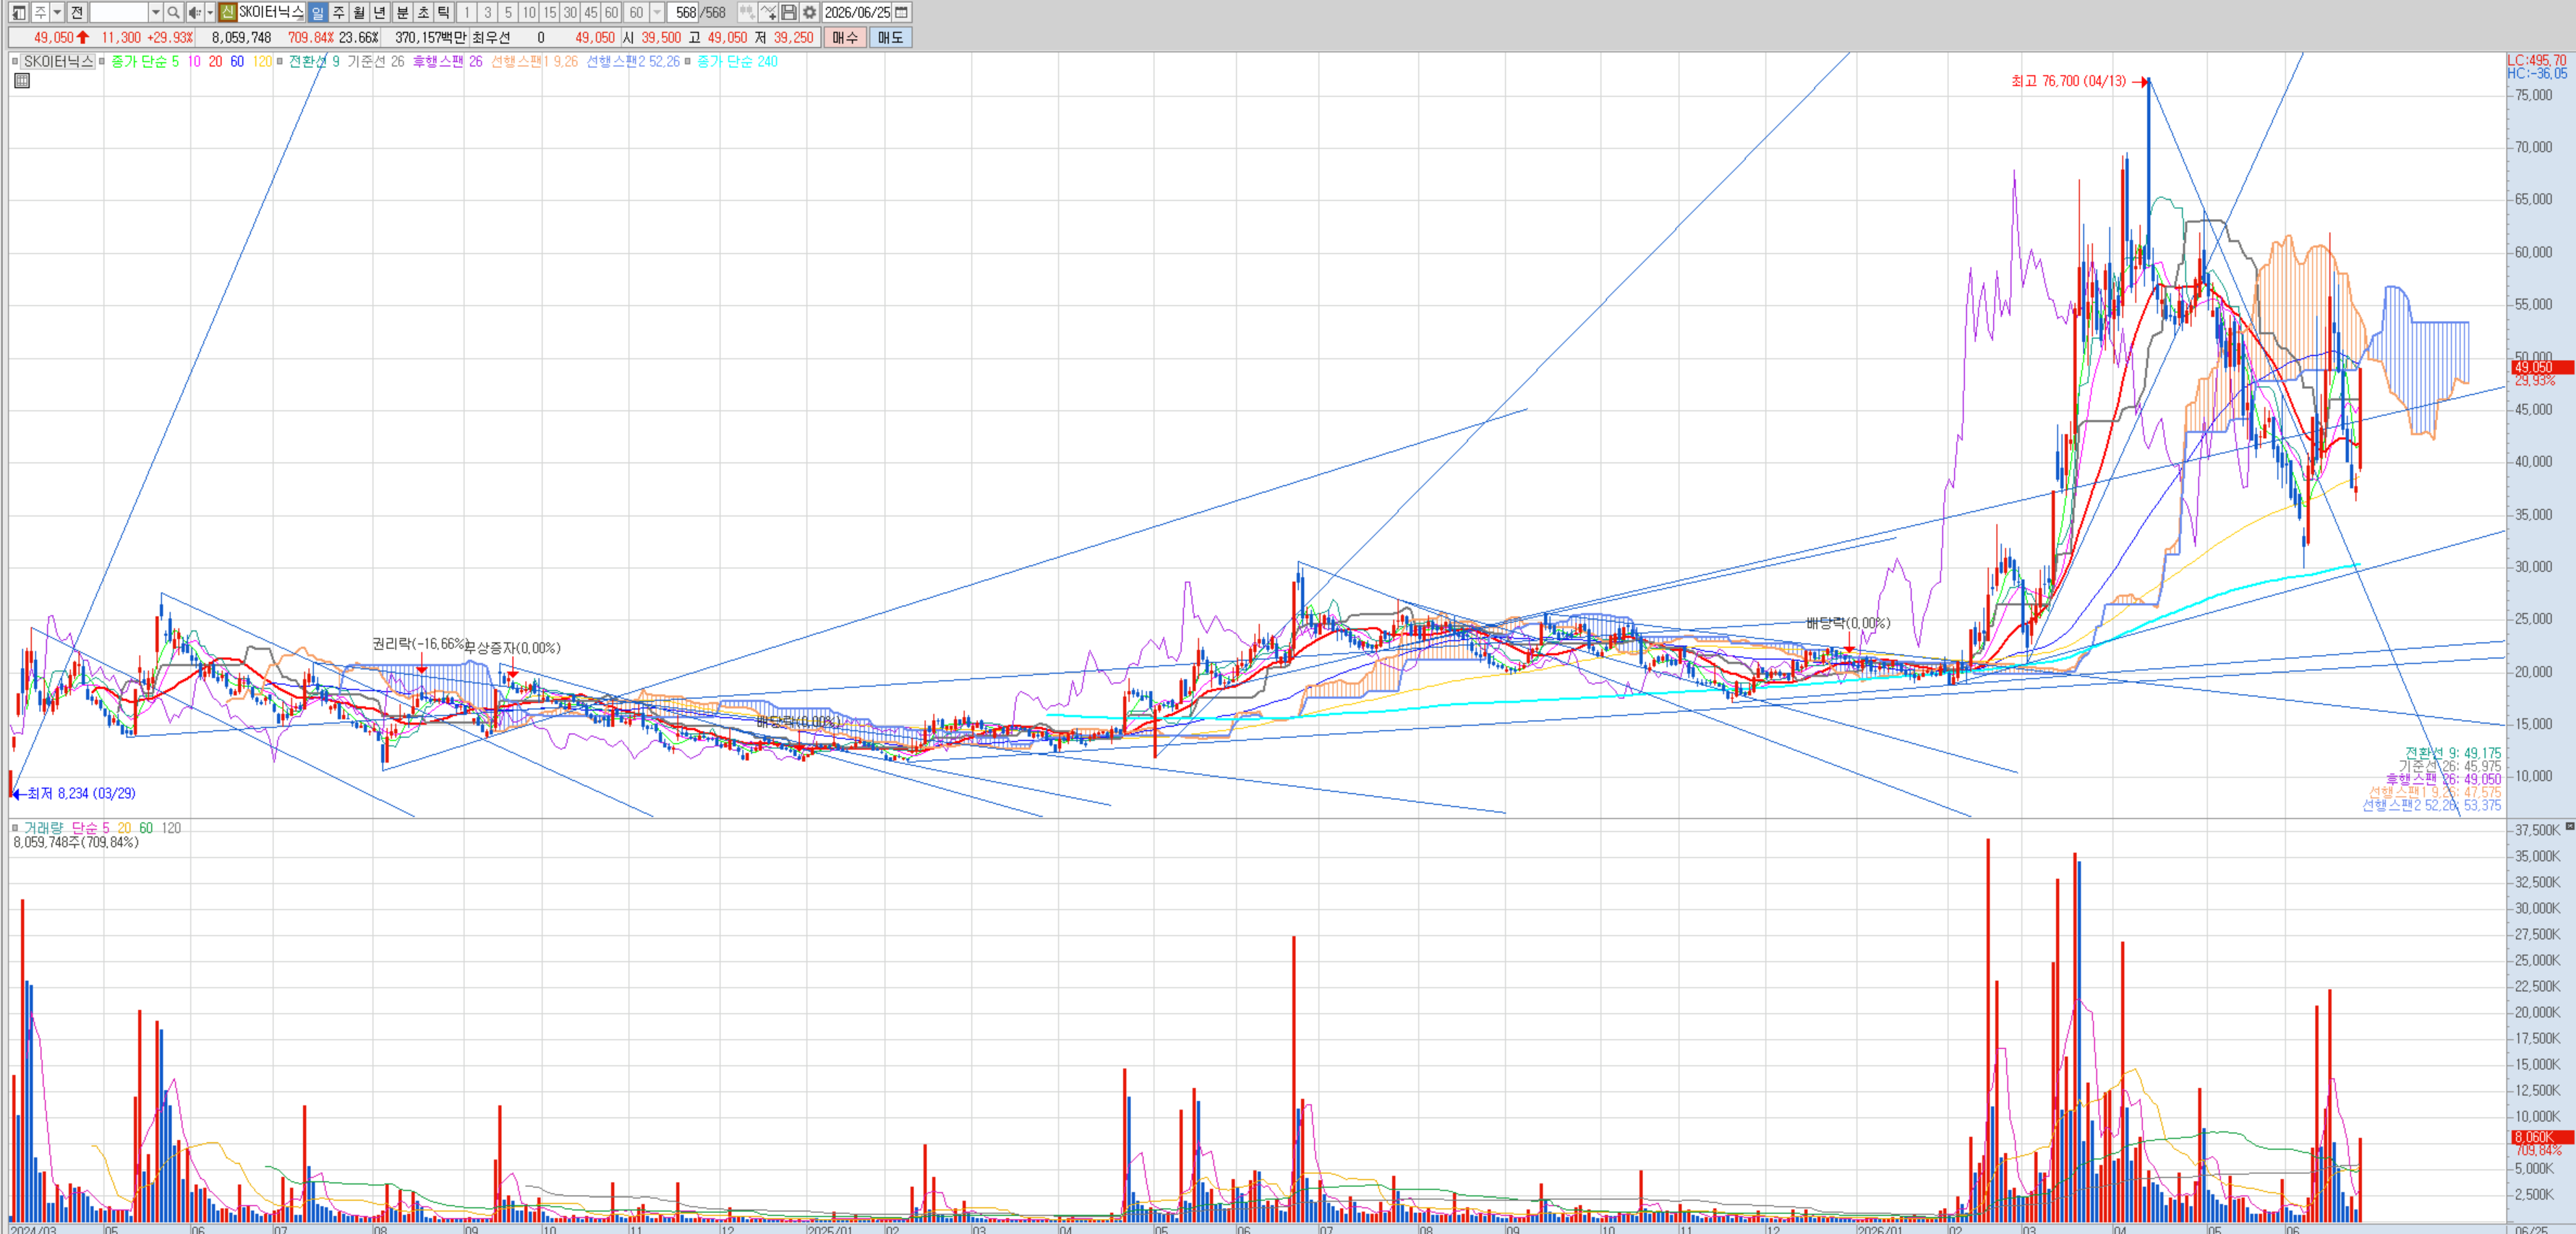This screenshot has height=1234, width=2576.
Task: Toggle the 전 button in the toolbar
Action: [x=77, y=12]
